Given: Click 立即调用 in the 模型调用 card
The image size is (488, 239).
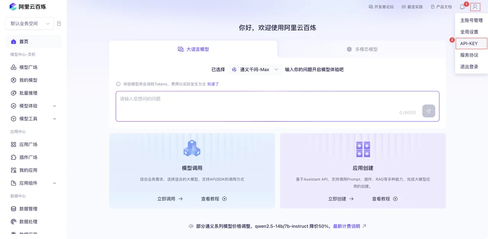Looking at the screenshot, I should click(x=170, y=199).
